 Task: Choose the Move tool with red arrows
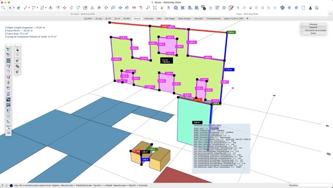pyautogui.click(x=65, y=8)
